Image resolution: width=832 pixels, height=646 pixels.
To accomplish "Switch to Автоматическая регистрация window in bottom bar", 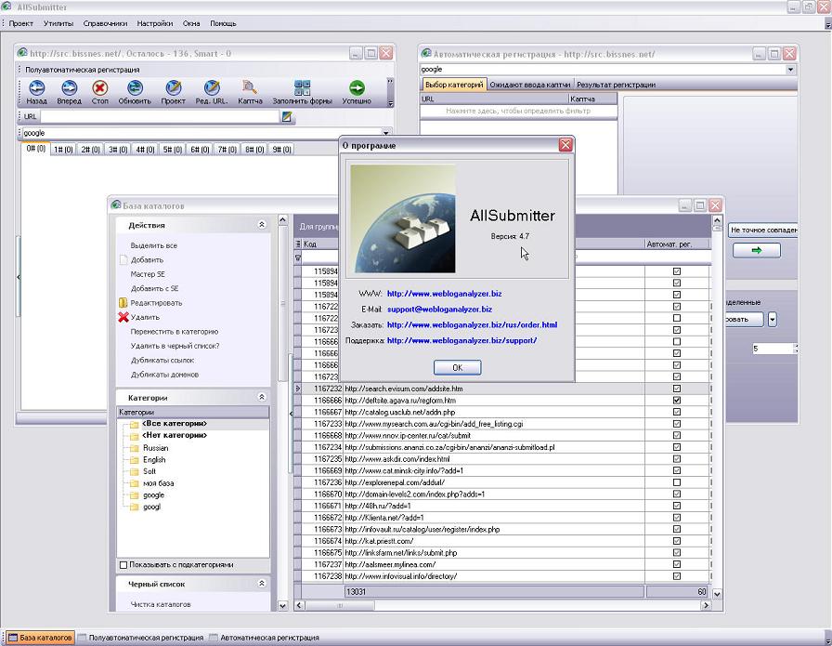I will [x=265, y=638].
